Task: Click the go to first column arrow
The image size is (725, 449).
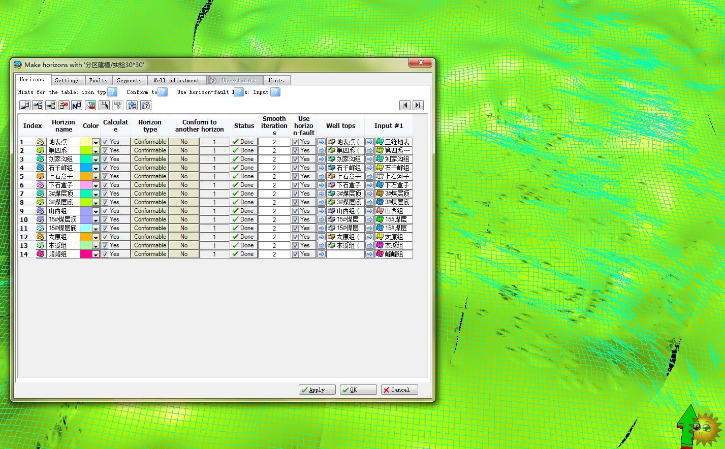Action: click(405, 105)
